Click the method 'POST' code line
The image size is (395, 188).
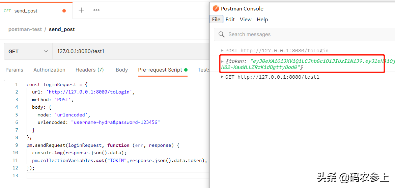pos(53,100)
